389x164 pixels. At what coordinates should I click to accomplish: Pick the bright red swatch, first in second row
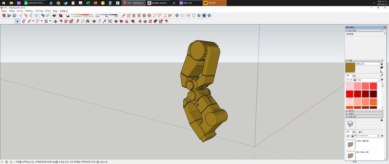[x=350, y=94]
